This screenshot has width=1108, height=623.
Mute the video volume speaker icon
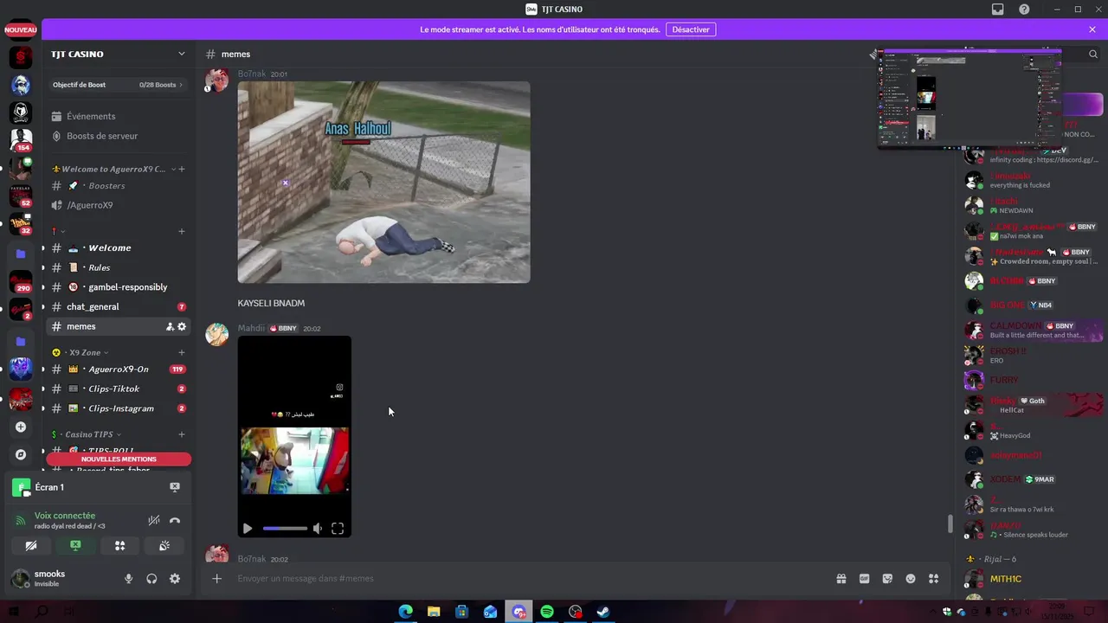(318, 529)
